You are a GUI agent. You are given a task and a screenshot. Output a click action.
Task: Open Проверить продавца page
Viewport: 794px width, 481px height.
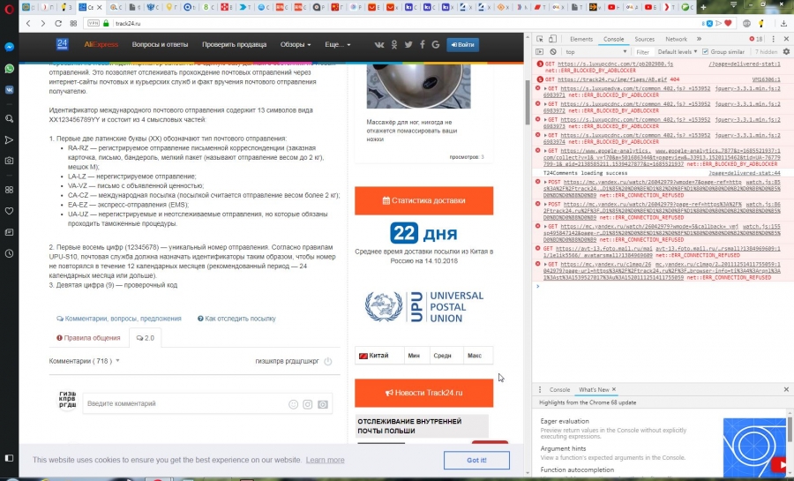click(234, 44)
